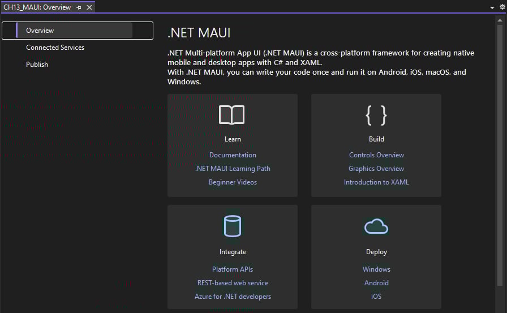Click the Learn card title
Viewport: 507px width, 313px height.
[x=233, y=139]
